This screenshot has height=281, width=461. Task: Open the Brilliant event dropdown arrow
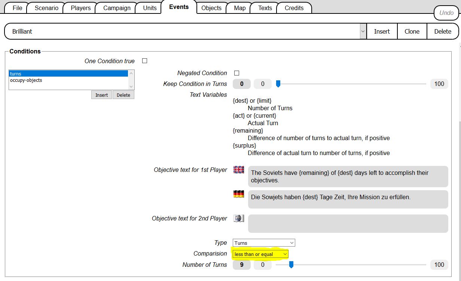pos(363,32)
